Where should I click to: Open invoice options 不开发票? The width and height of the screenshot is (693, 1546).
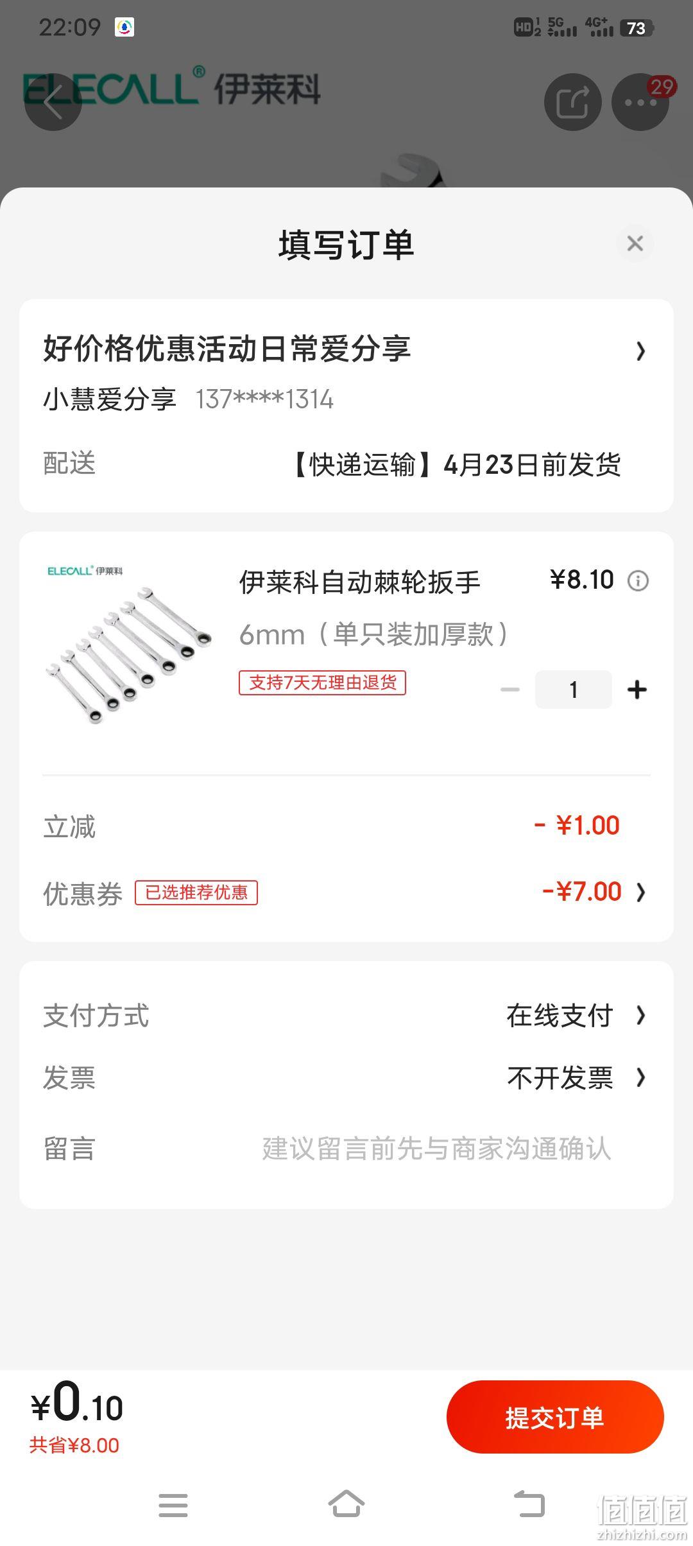coord(576,1078)
